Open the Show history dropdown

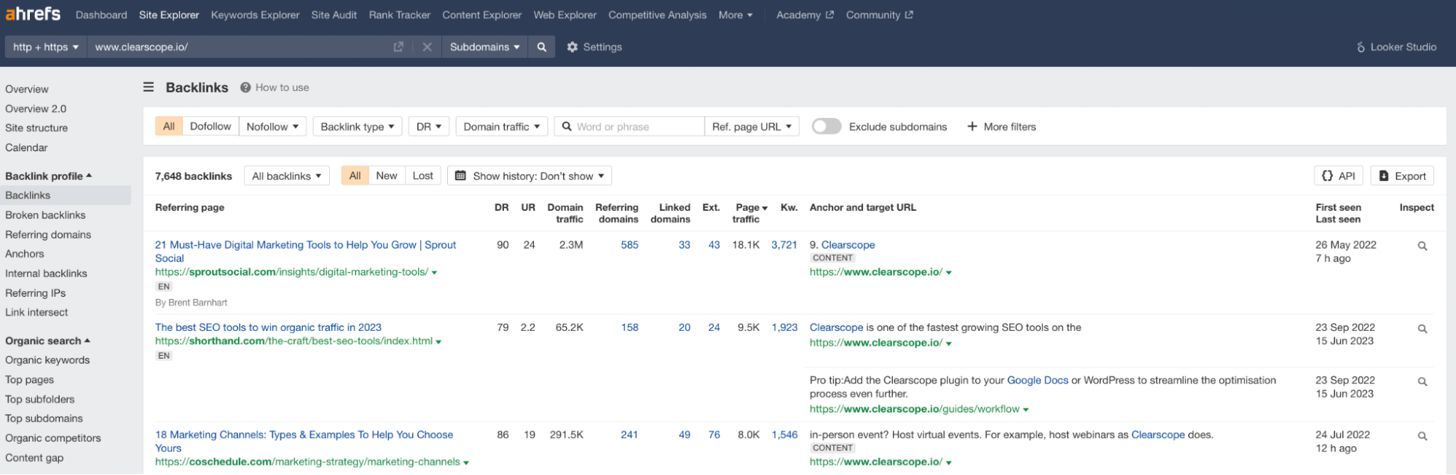tap(530, 176)
